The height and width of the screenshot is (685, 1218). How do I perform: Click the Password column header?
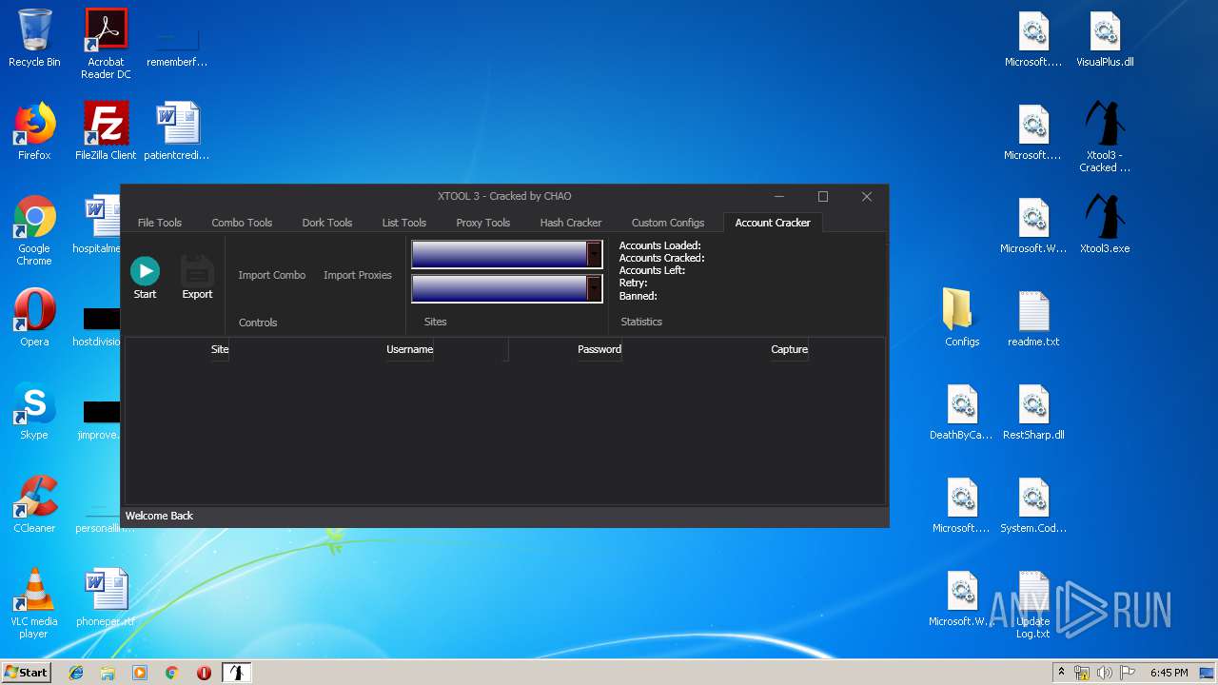click(599, 349)
